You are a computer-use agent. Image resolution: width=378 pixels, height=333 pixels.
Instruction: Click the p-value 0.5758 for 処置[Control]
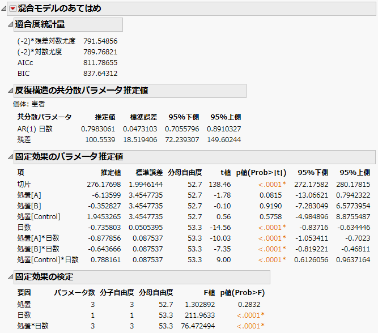point(270,216)
